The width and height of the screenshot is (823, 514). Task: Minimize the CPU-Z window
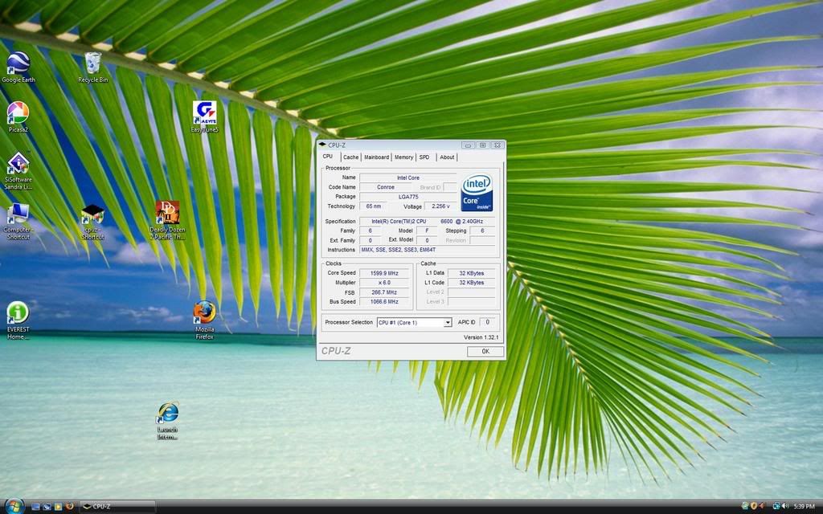[468, 145]
